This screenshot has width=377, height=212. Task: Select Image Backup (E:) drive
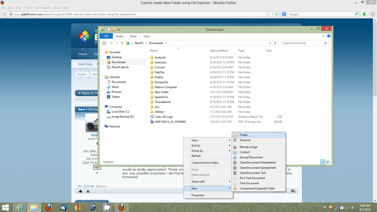click(x=123, y=116)
